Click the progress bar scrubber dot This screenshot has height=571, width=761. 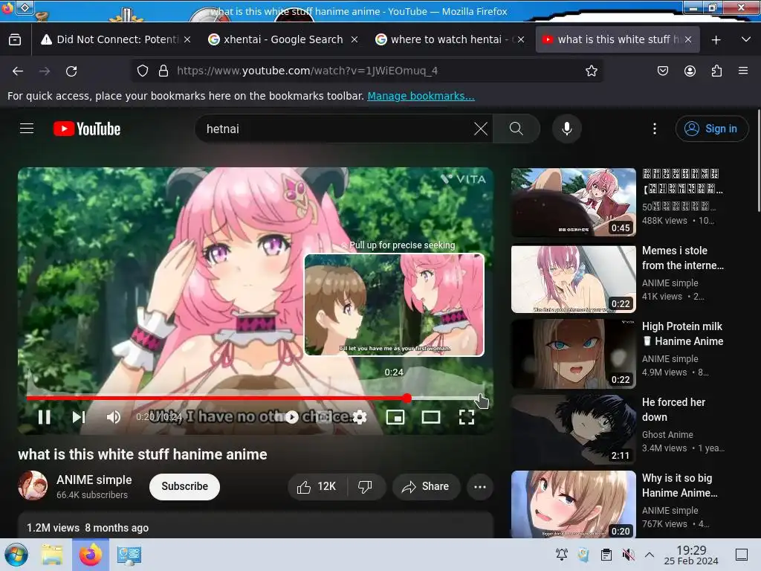[407, 399]
